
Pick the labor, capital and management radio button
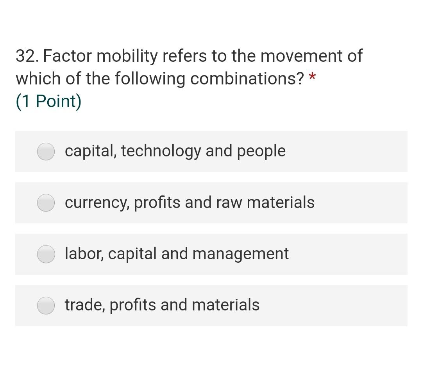(46, 255)
